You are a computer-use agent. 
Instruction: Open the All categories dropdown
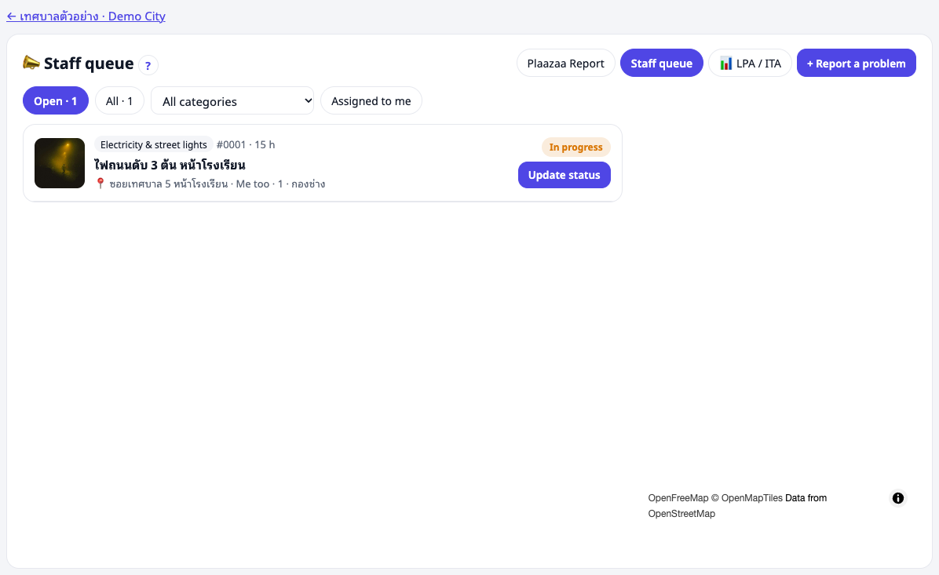pyautogui.click(x=232, y=101)
